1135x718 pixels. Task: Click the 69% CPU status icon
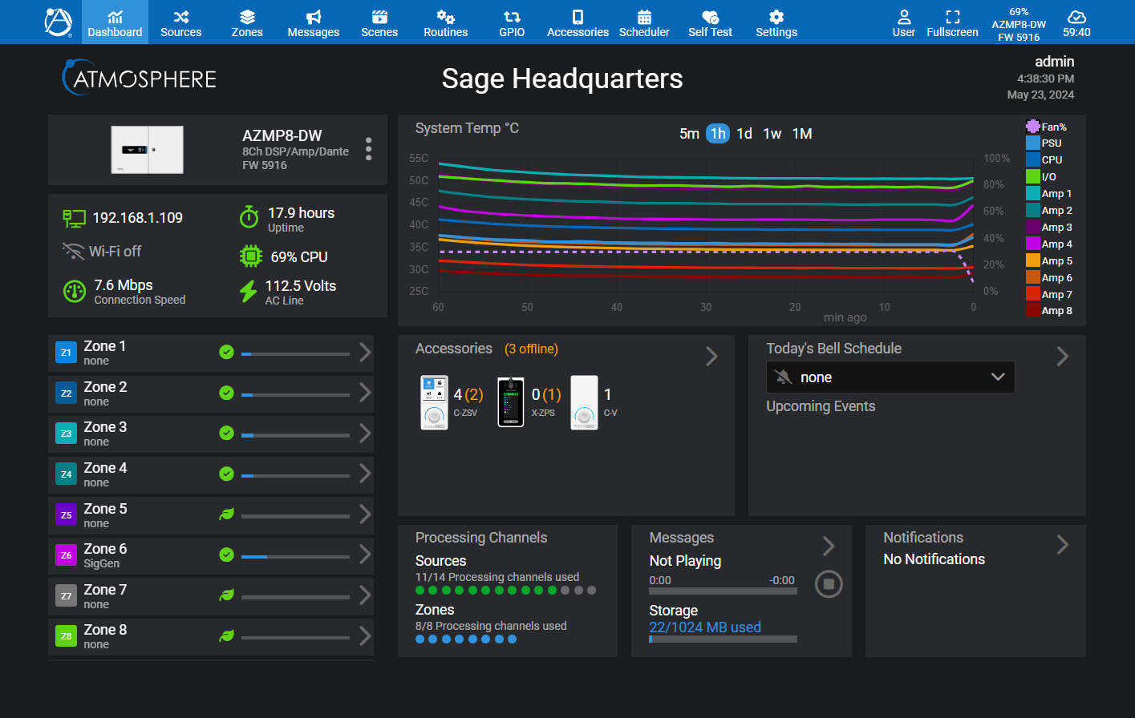click(250, 256)
